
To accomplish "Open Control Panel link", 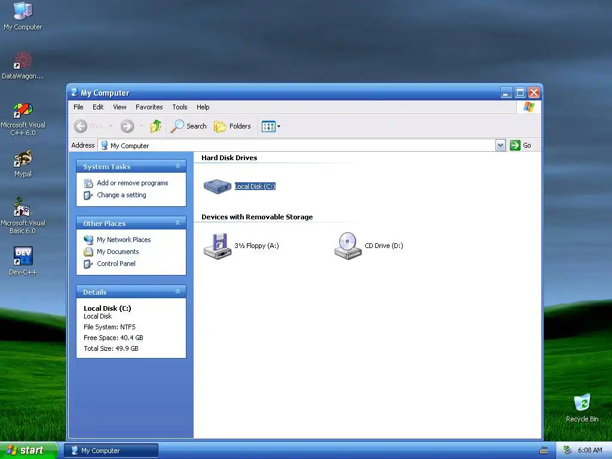I will coord(117,264).
